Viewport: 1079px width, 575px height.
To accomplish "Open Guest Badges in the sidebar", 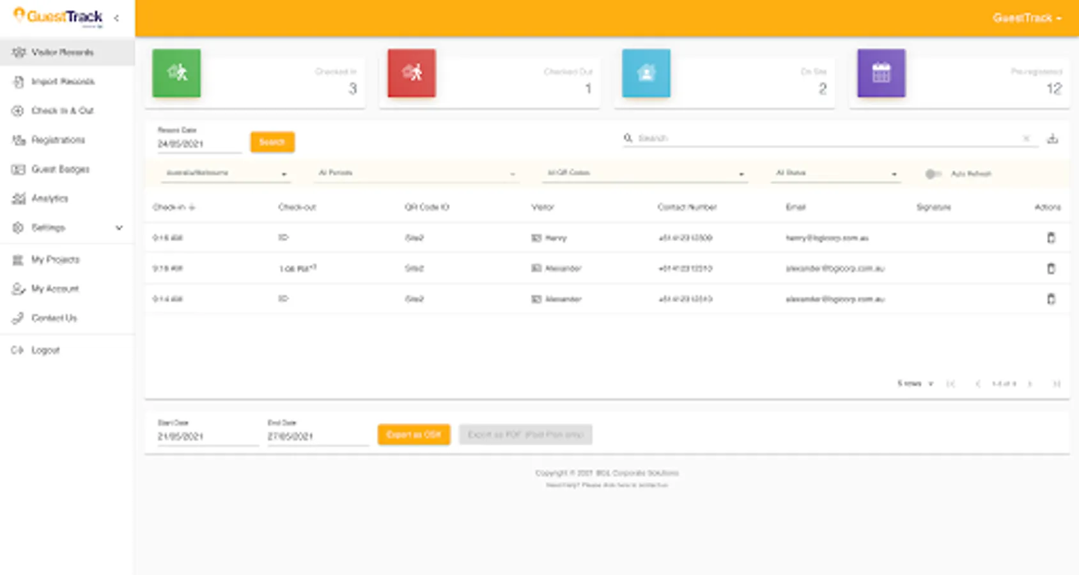I will [67, 169].
